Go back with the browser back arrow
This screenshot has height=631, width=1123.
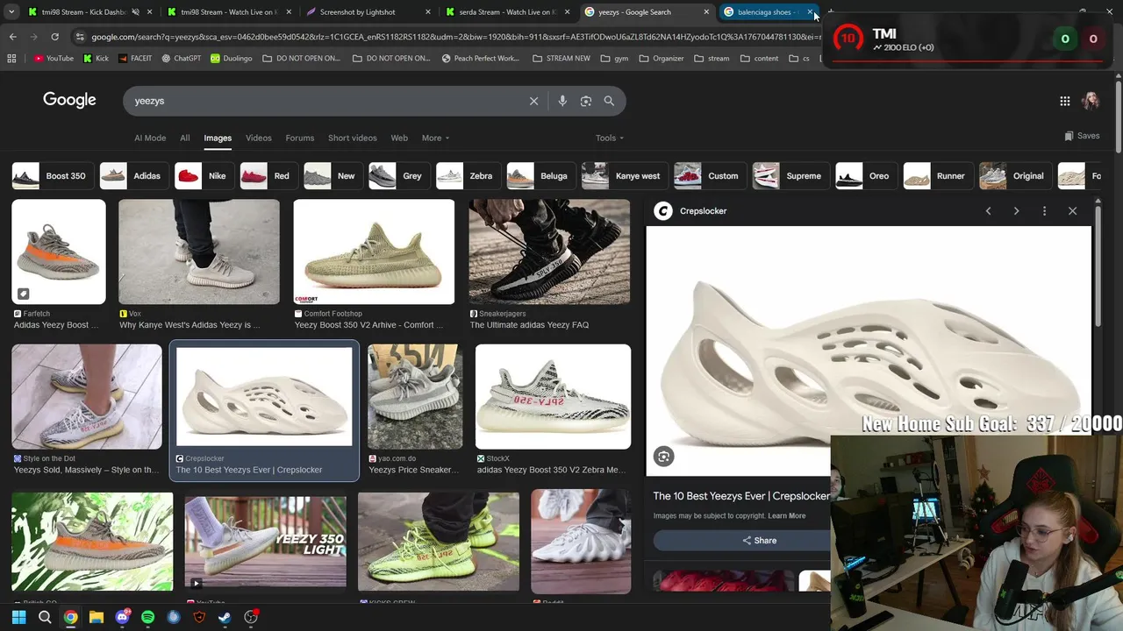click(12, 37)
